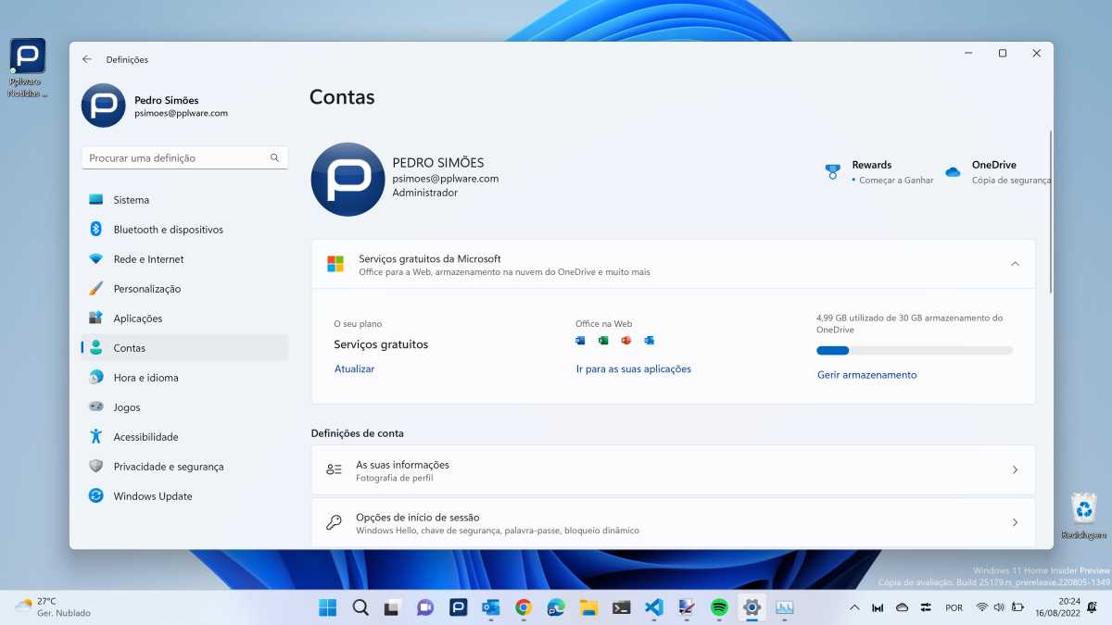The height and width of the screenshot is (625, 1112).
Task: Click the search magnifier in settings search box
Action: [x=274, y=158]
